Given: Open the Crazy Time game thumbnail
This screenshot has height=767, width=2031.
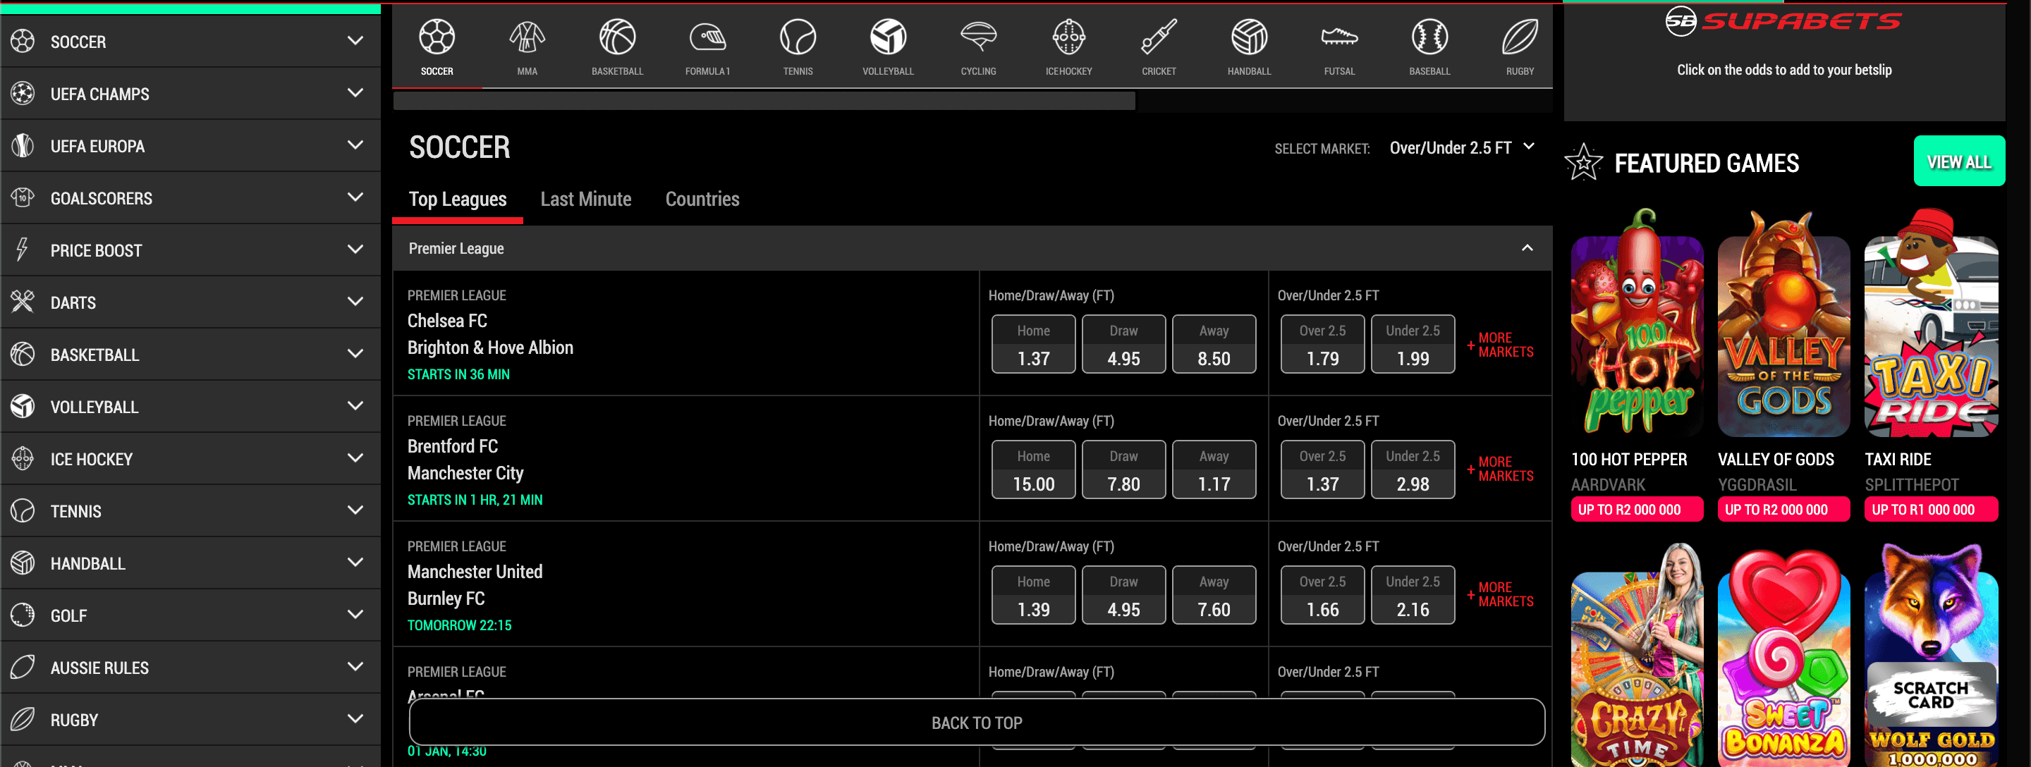Looking at the screenshot, I should point(1637,656).
